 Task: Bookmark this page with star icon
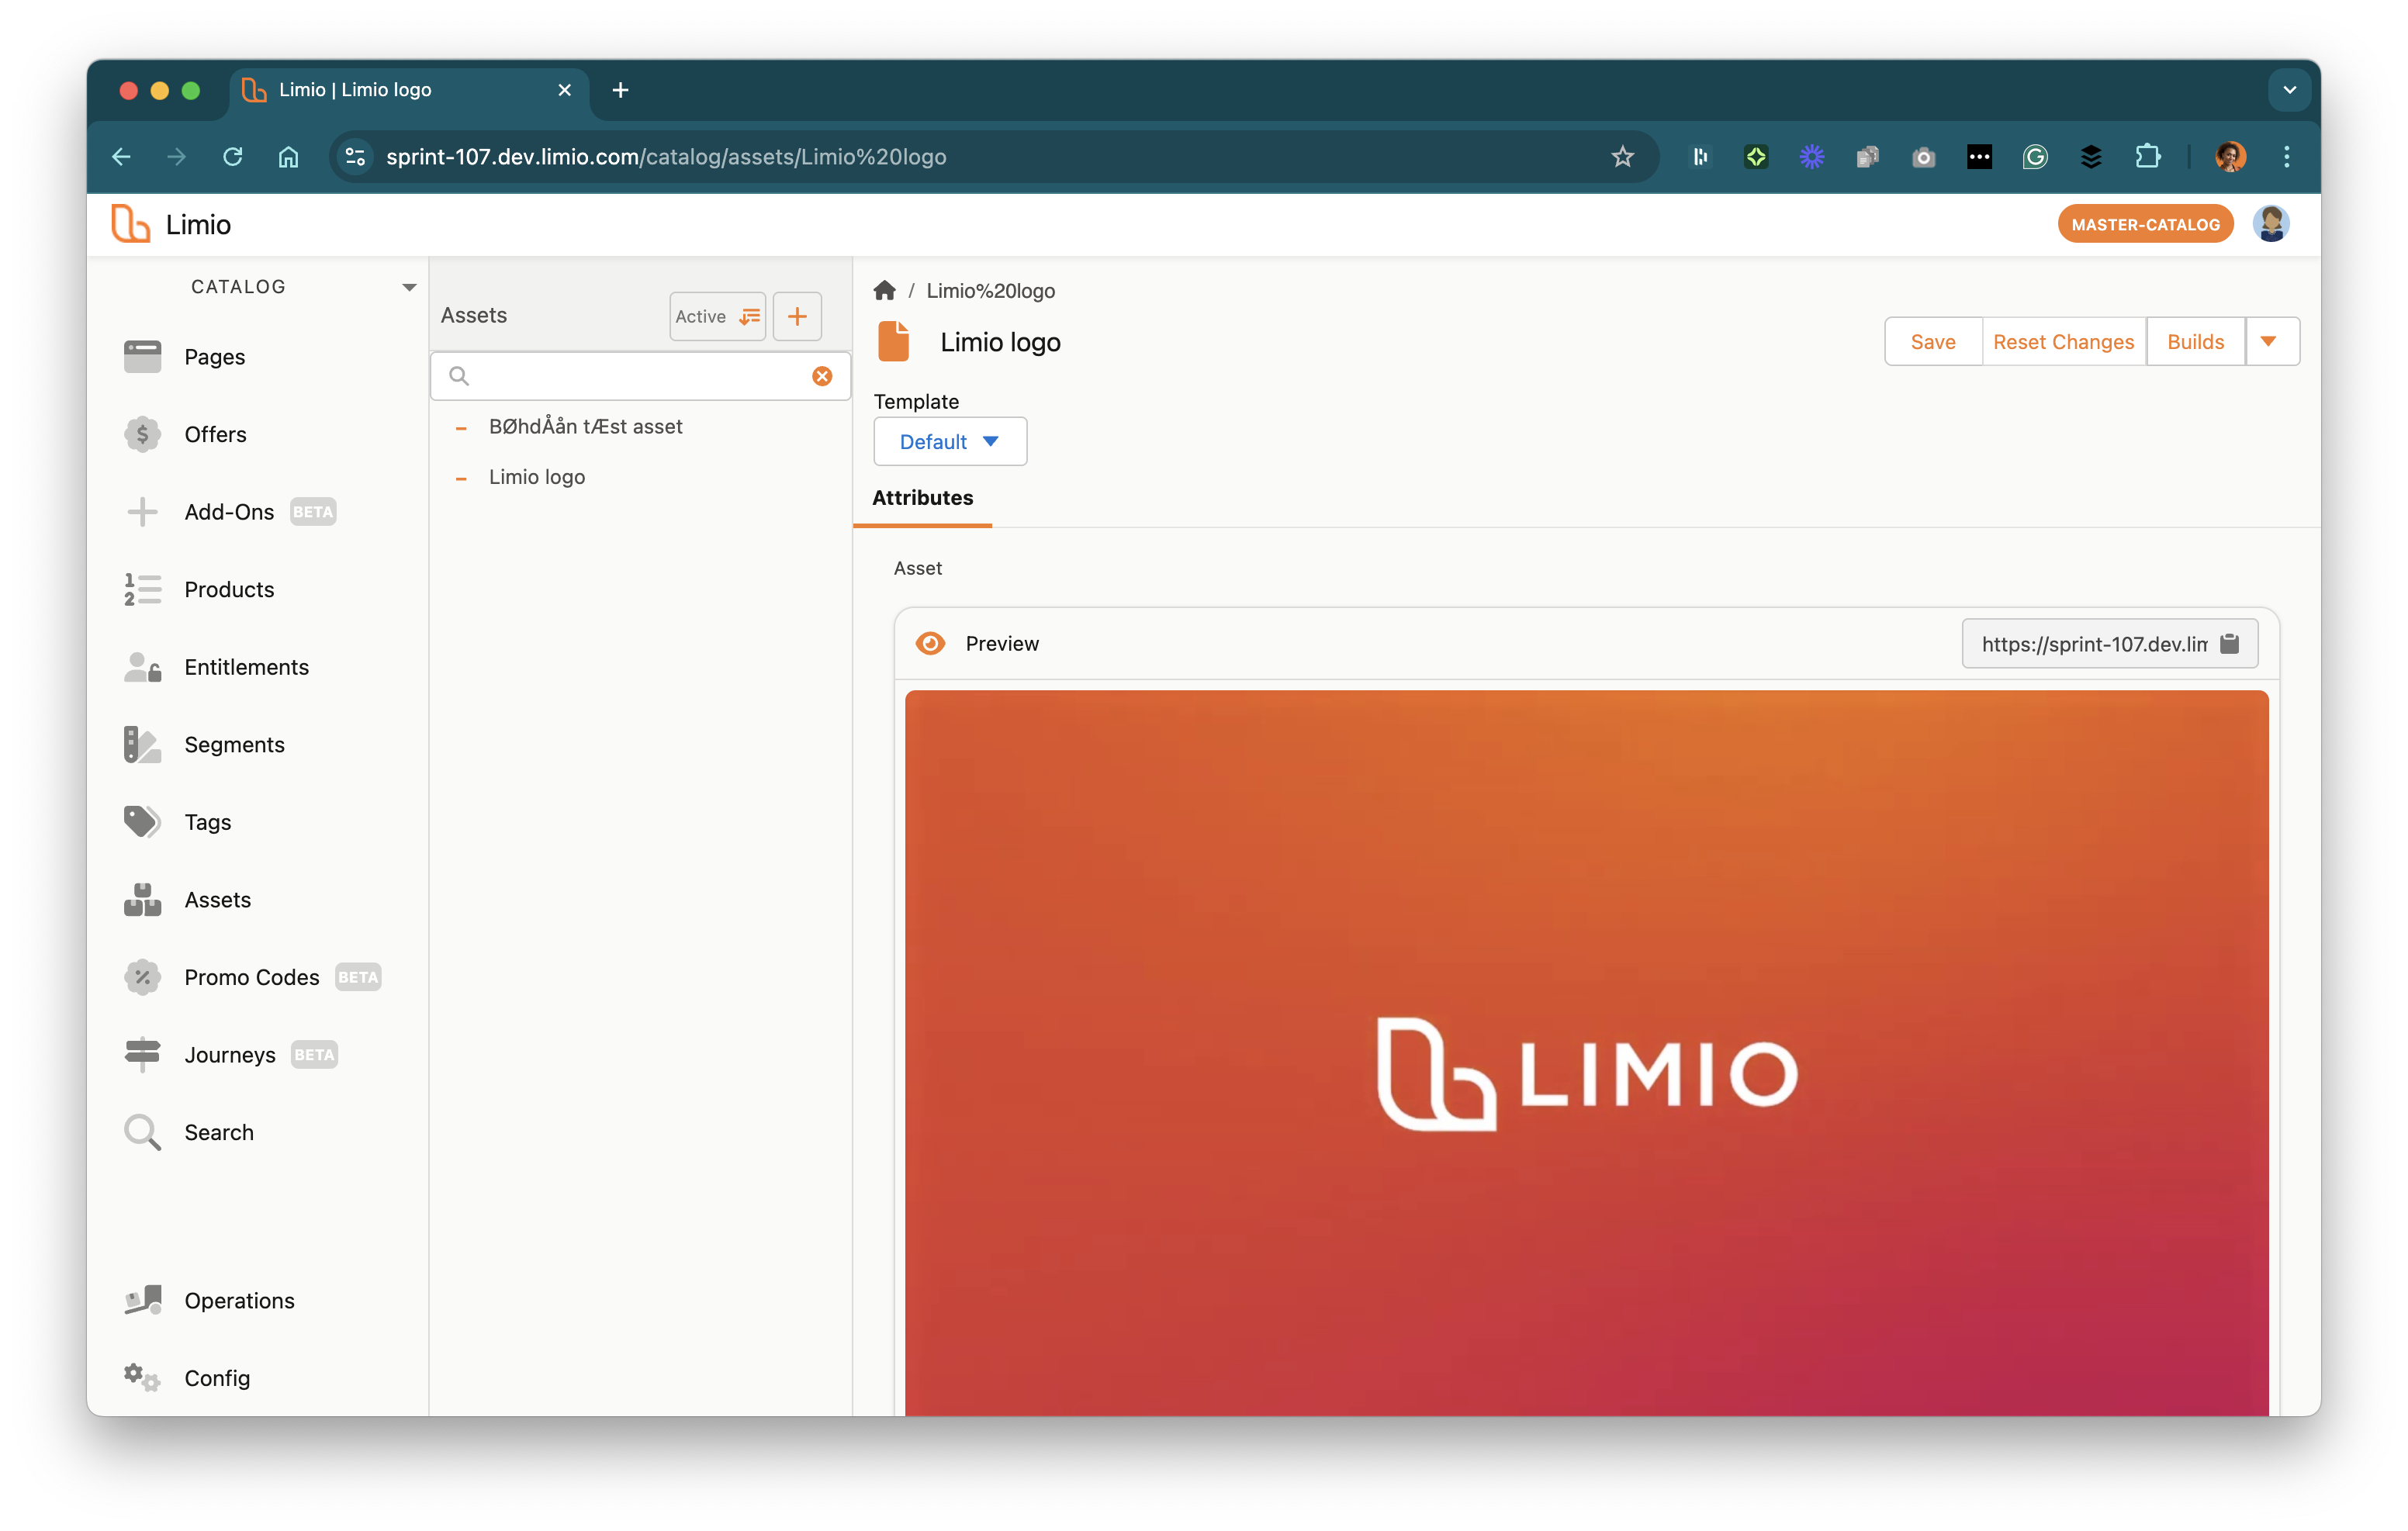click(1622, 157)
